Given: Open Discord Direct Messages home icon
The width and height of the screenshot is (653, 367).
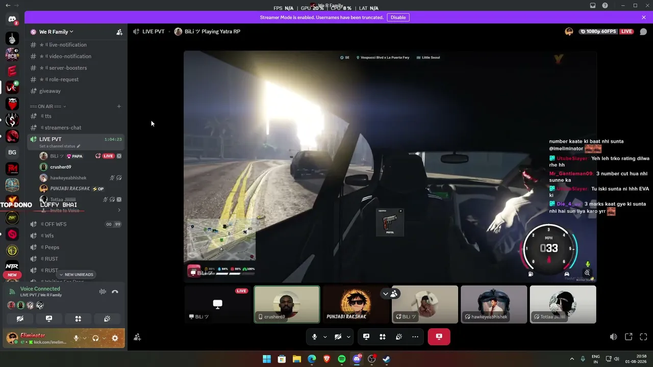Looking at the screenshot, I should (x=12, y=19).
